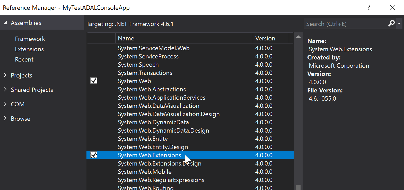Select System.Speech row

click(x=190, y=65)
